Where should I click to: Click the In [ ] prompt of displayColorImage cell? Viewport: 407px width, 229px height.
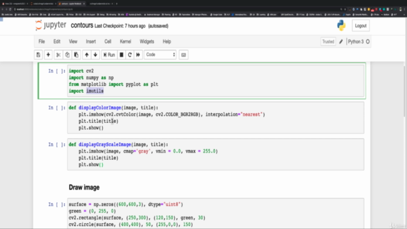point(57,108)
